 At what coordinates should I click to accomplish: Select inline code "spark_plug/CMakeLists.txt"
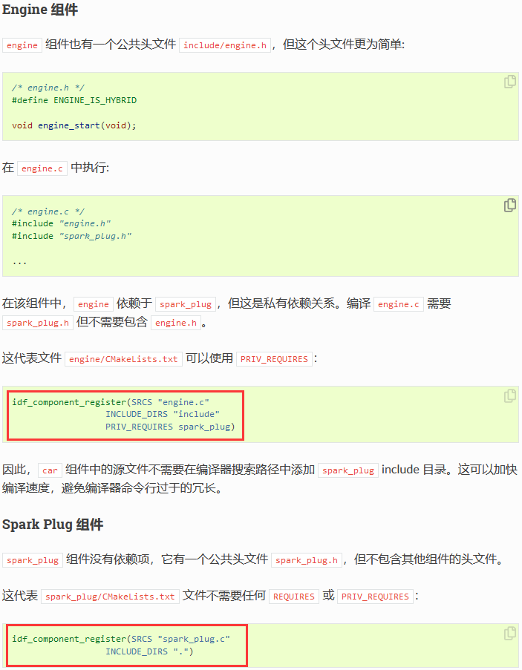pos(110,597)
